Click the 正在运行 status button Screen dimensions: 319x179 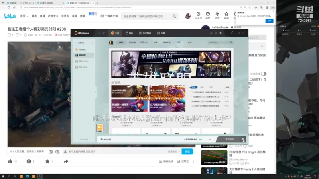(x=230, y=140)
